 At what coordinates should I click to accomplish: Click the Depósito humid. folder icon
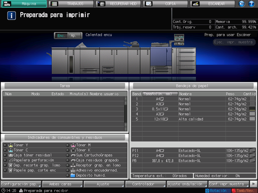pos(73,175)
